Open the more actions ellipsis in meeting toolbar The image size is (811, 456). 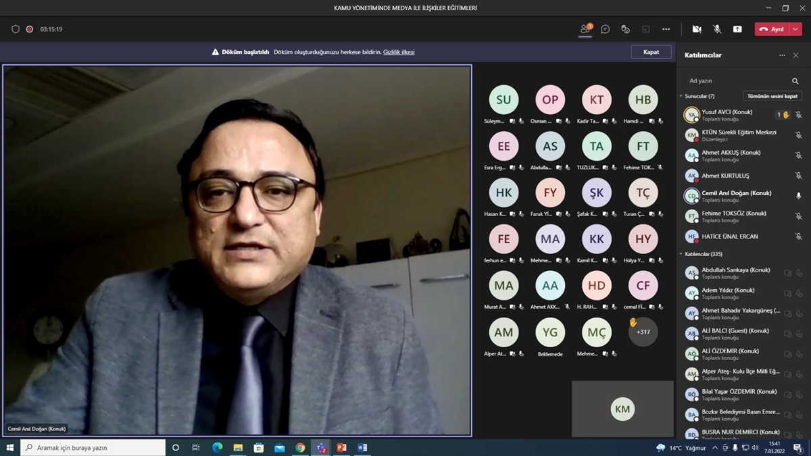(666, 29)
